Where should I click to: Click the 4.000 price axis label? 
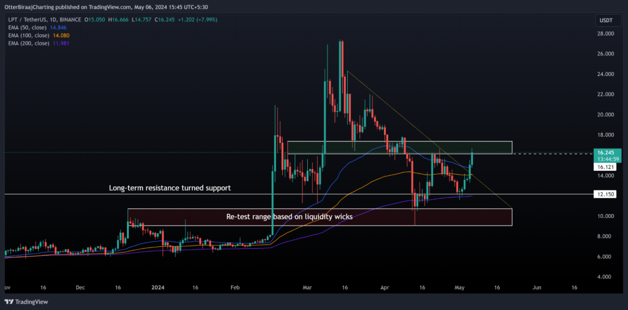605,277
